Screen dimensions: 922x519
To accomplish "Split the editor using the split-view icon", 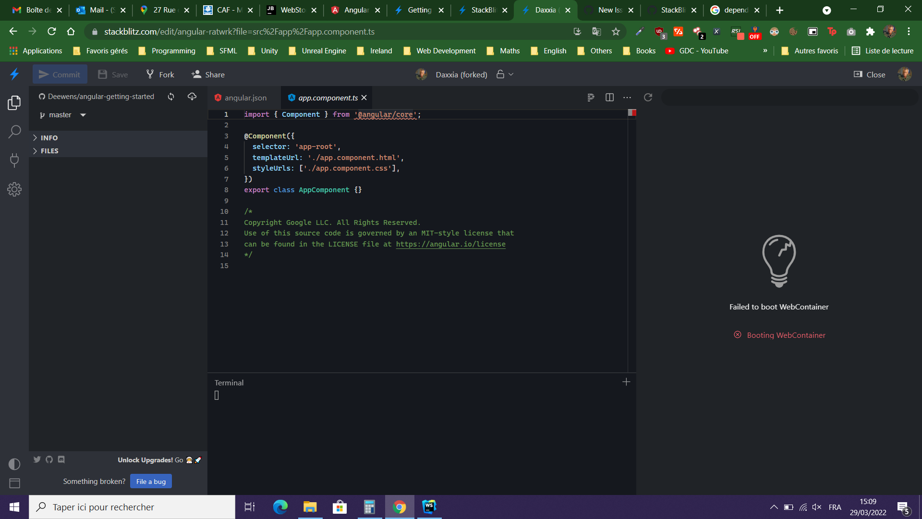I will coord(609,97).
